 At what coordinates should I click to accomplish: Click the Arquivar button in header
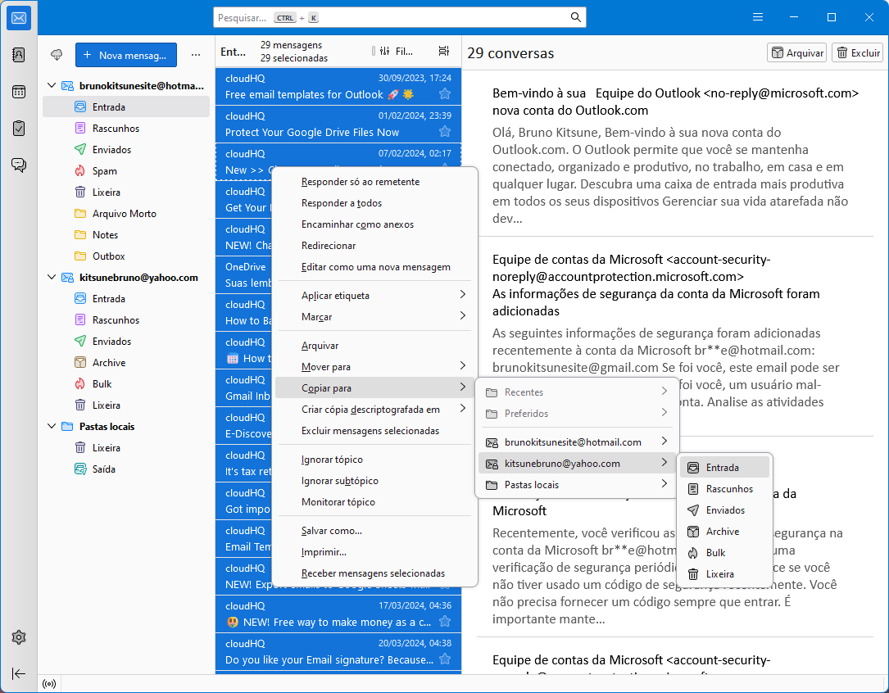[797, 52]
